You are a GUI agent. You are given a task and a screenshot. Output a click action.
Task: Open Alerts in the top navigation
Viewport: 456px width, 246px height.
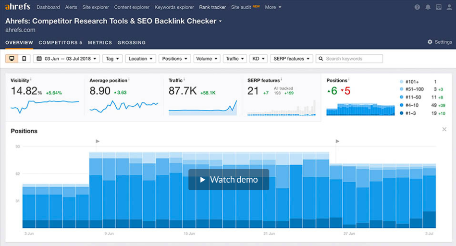click(x=71, y=7)
